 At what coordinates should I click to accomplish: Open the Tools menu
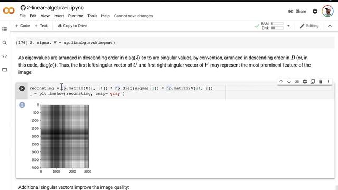(92, 16)
